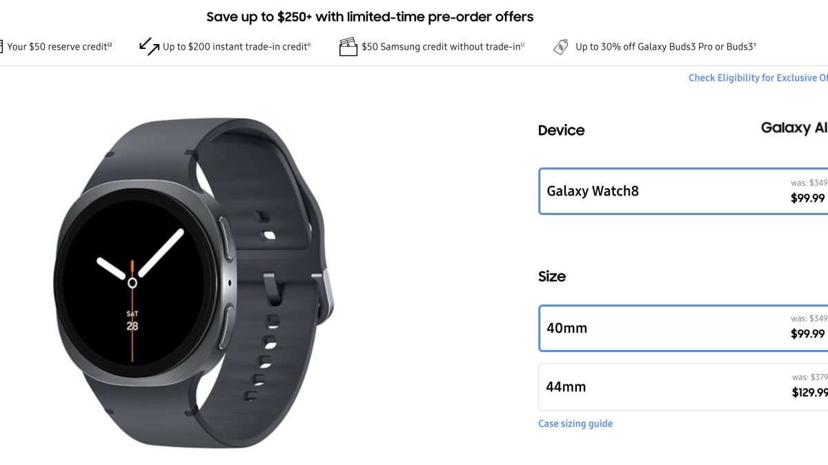Click the Samsung credit box icon
The image size is (828, 465).
348,47
